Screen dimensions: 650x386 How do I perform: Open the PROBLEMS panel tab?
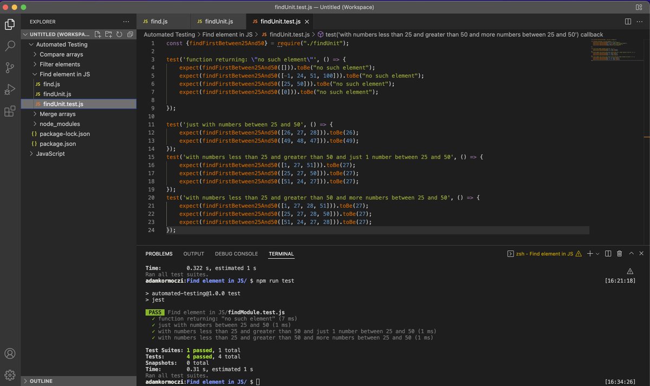pyautogui.click(x=159, y=254)
